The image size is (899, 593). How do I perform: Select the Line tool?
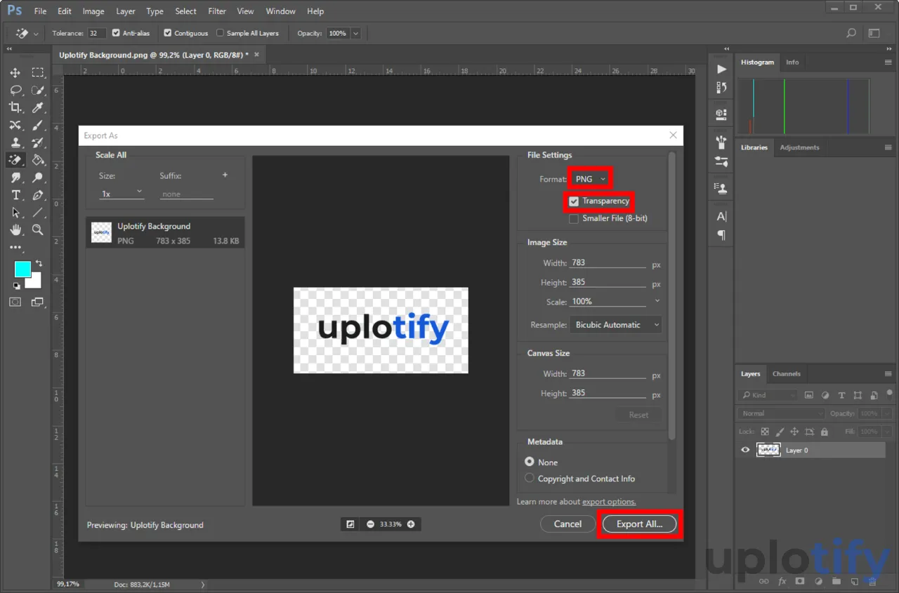38,213
